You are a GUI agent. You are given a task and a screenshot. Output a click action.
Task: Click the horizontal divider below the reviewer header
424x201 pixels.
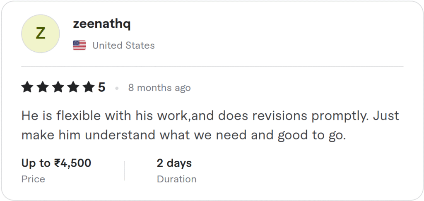(212, 66)
